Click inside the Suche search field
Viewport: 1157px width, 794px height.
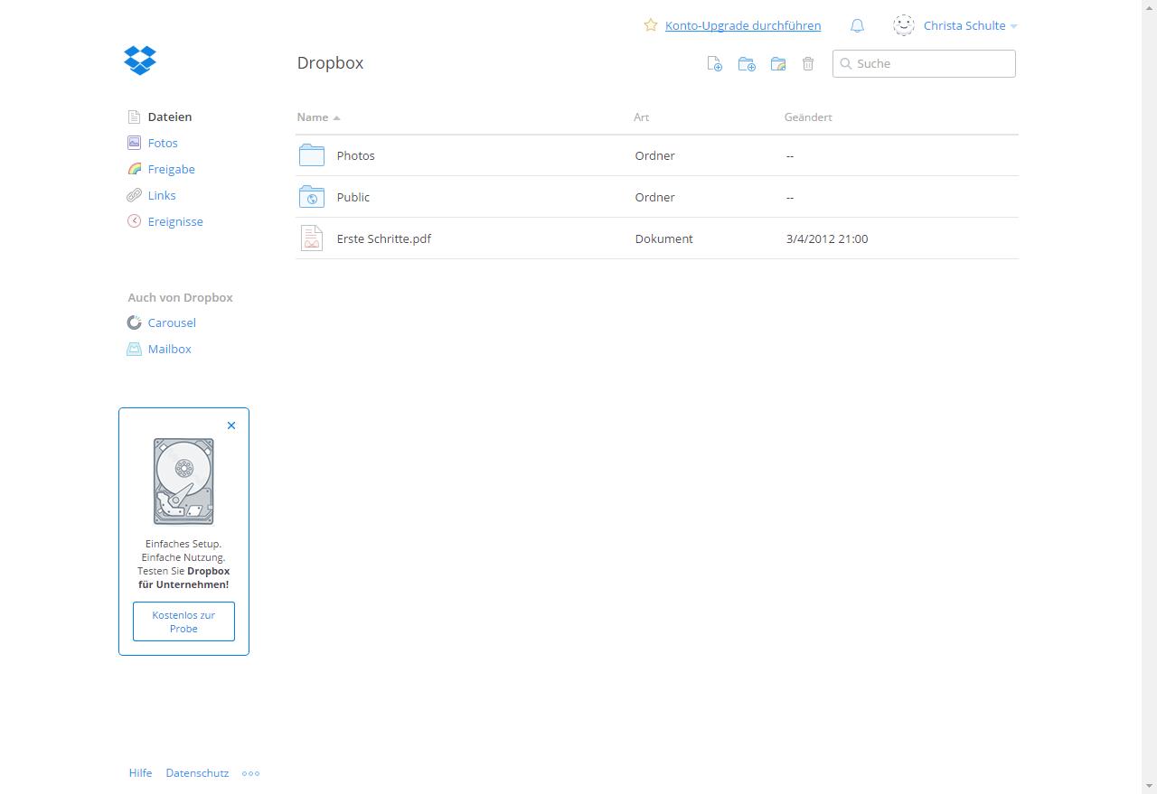click(x=922, y=63)
